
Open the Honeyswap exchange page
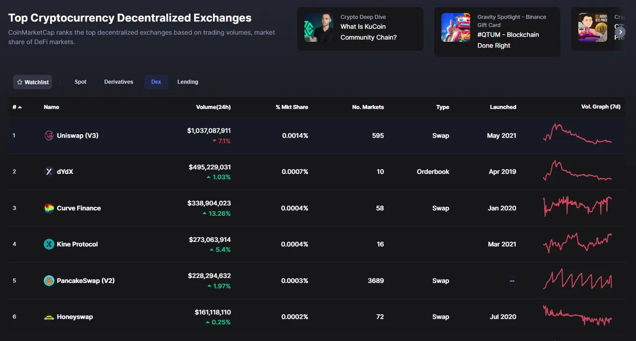click(75, 317)
